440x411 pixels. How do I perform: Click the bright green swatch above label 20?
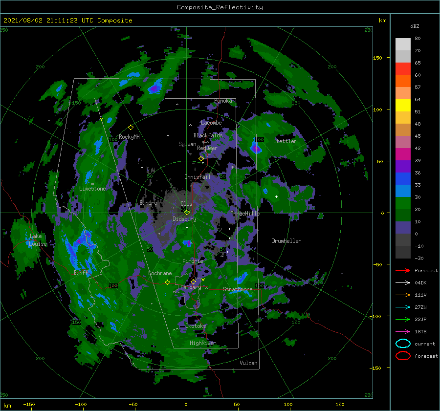point(403,203)
